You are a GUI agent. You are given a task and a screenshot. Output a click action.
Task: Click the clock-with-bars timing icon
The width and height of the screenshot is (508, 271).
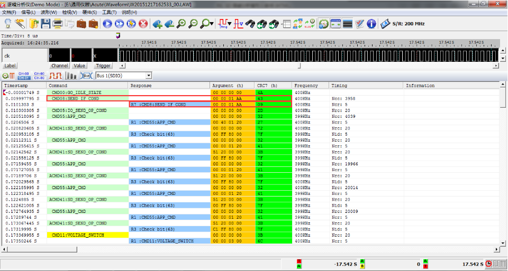(x=8, y=76)
